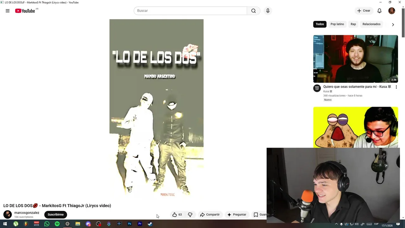This screenshot has width=405, height=228.
Task: Click the 17/1/2026 taskbar date
Action: coord(387,225)
